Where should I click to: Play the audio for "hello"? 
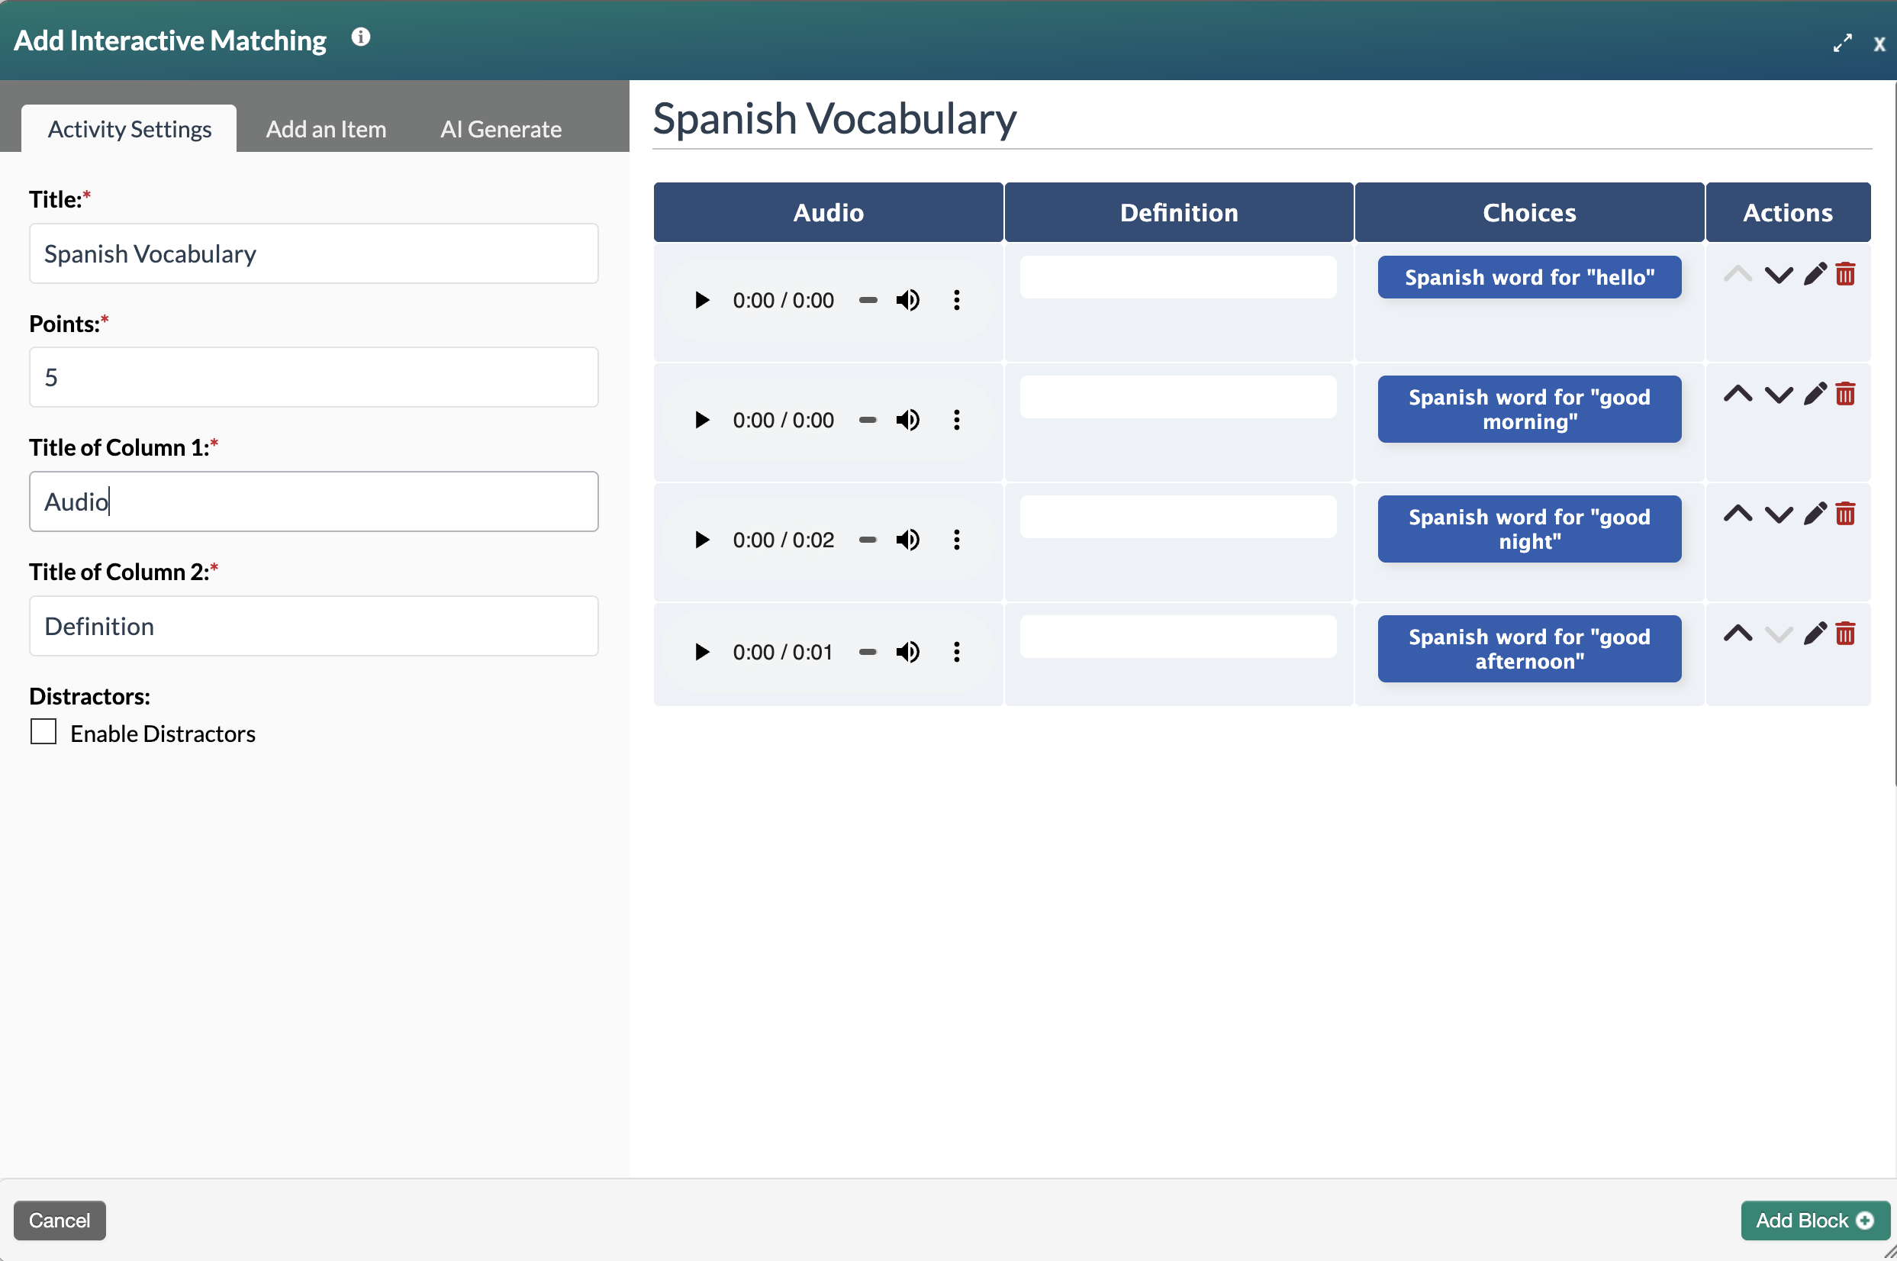pyautogui.click(x=702, y=300)
